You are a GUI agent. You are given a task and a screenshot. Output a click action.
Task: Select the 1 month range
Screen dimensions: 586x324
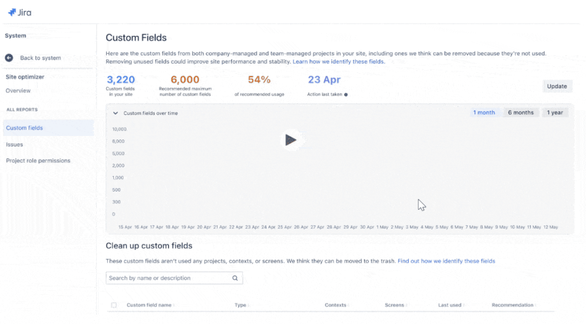[484, 112]
